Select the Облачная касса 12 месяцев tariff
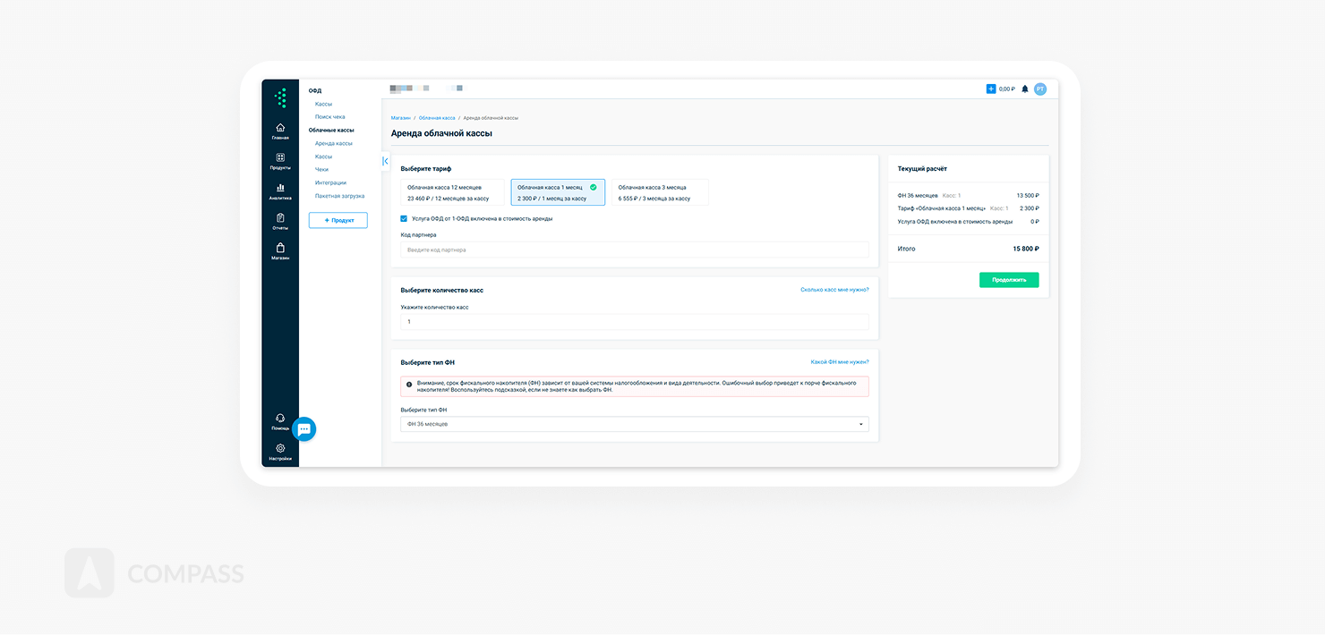This screenshot has width=1325, height=635. 453,192
